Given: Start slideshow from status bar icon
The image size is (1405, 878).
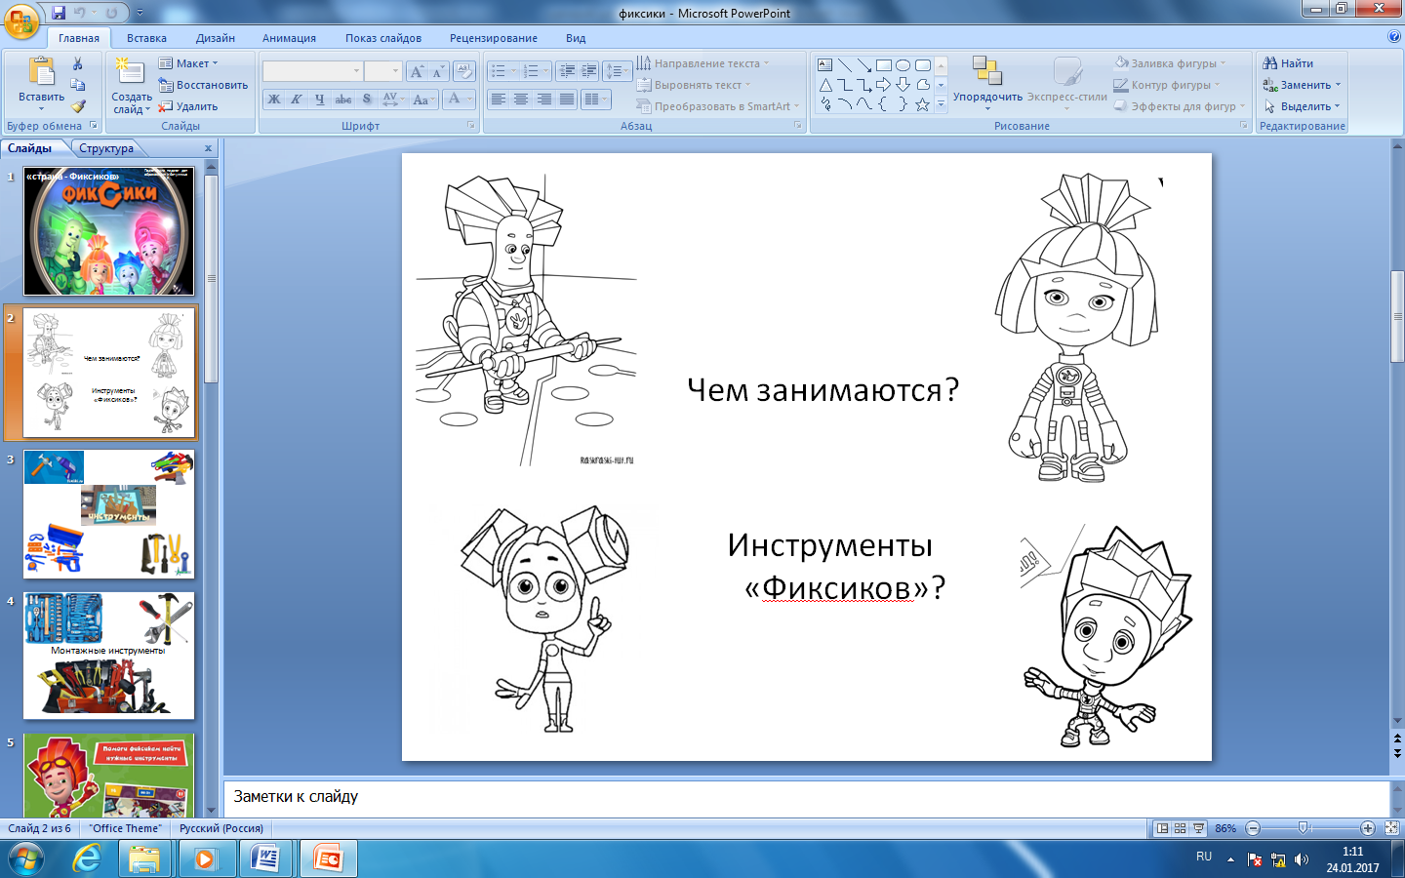Looking at the screenshot, I should [1198, 828].
